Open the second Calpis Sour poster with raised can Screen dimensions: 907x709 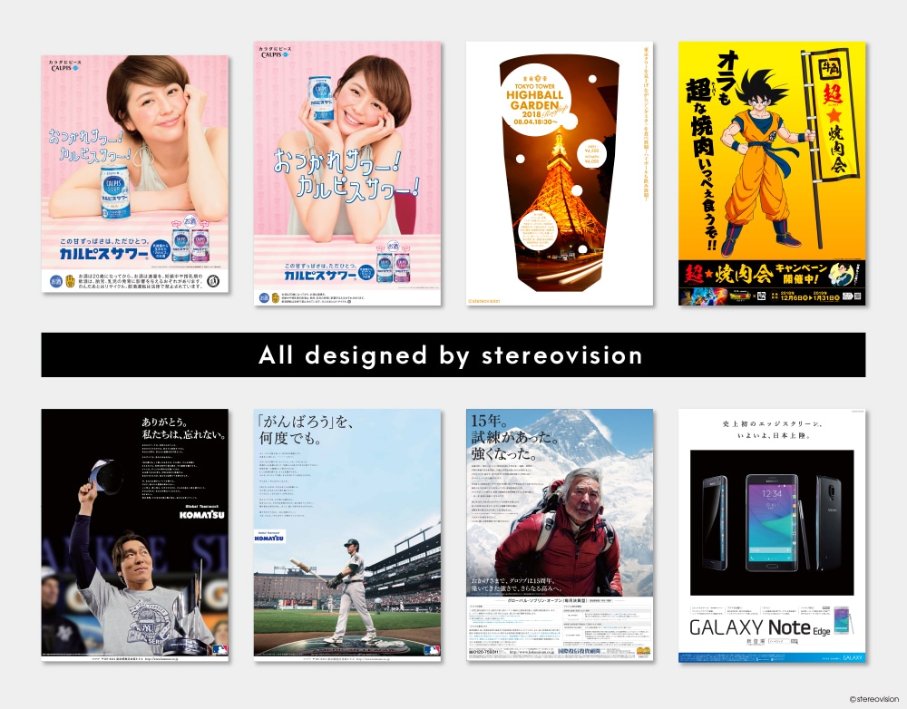(347, 173)
